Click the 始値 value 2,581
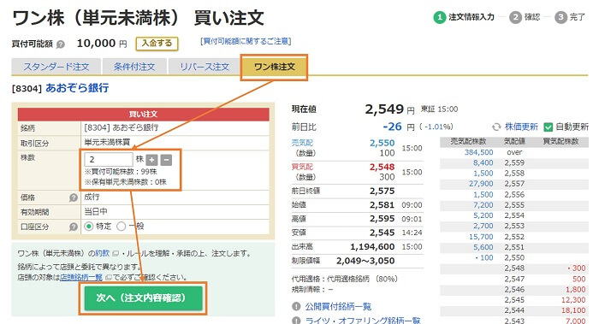The width and height of the screenshot is (599, 324). tap(382, 205)
